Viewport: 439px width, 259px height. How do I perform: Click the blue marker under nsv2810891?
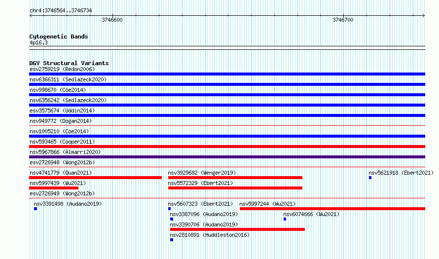pos(172,240)
